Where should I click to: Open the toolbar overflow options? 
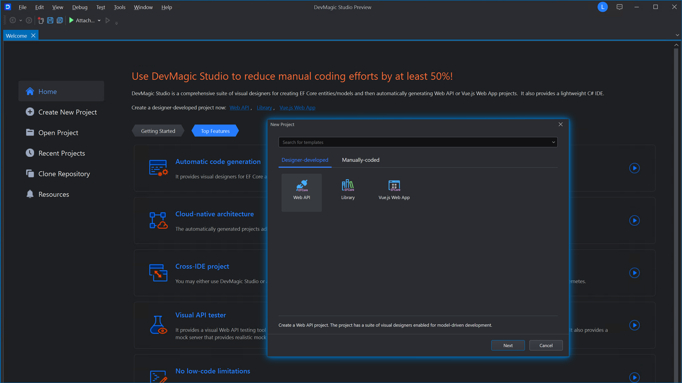117,23
